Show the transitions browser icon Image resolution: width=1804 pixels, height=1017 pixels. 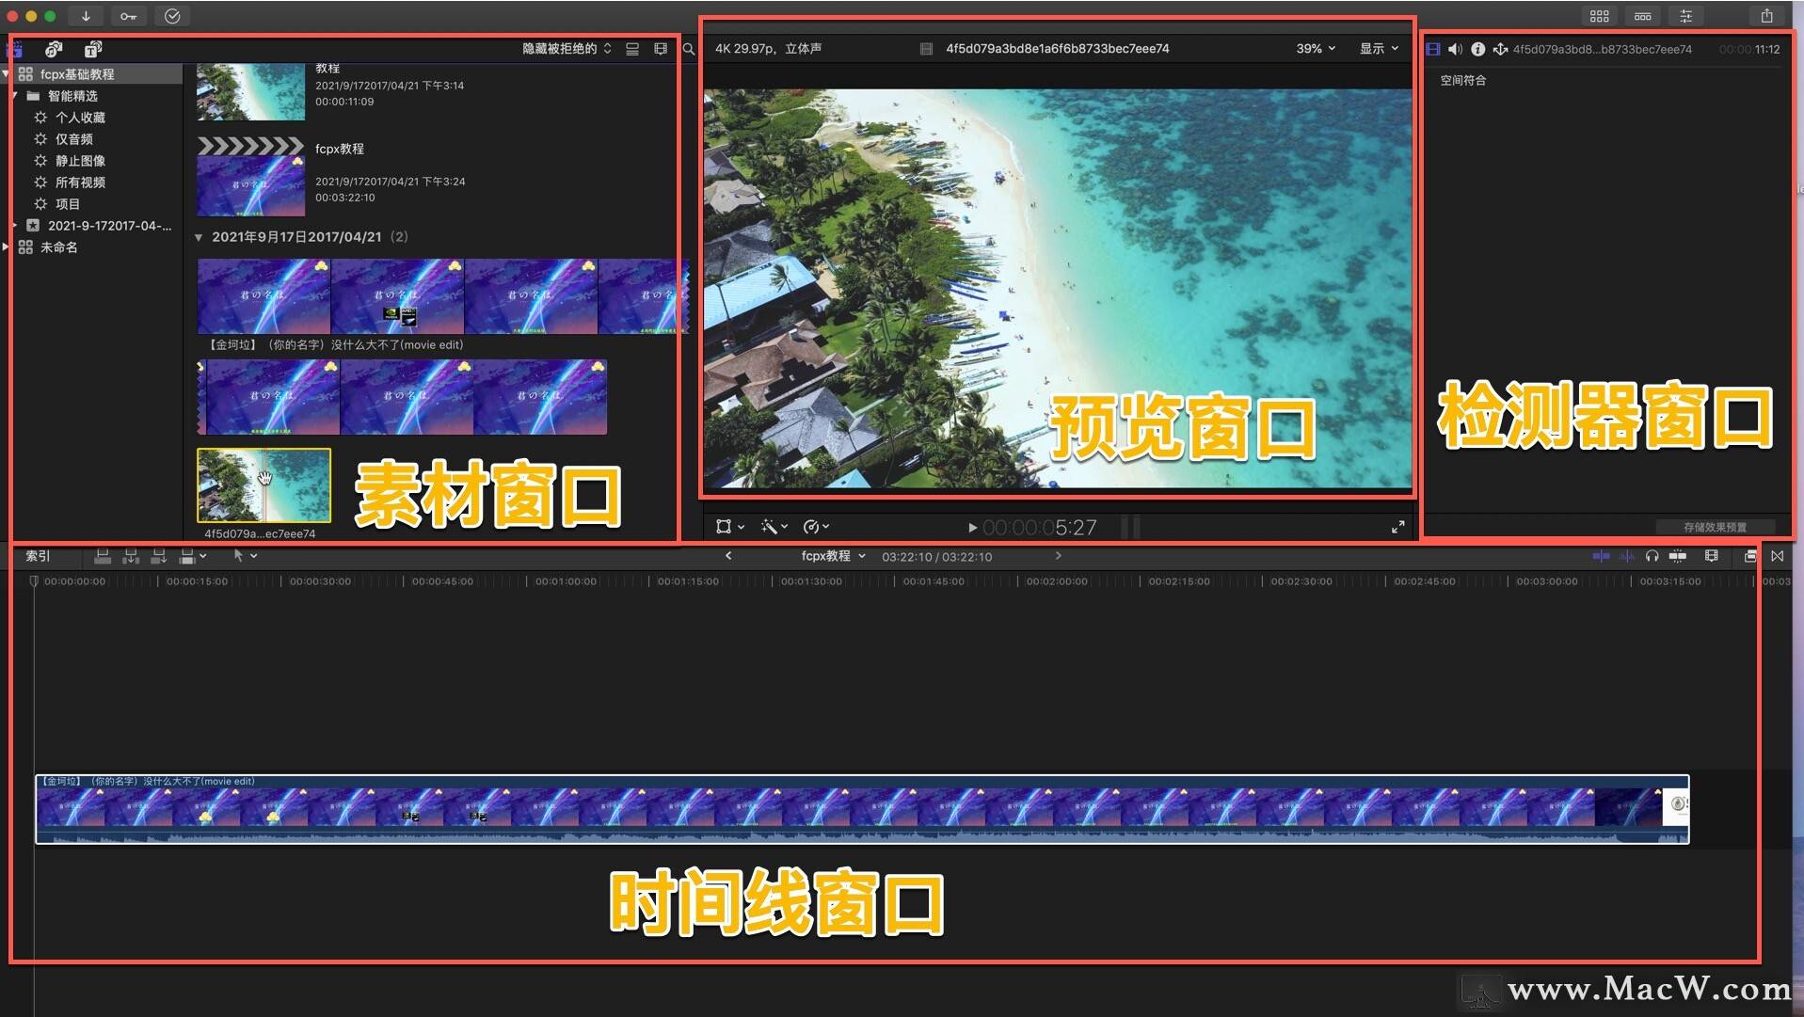pos(1777,556)
